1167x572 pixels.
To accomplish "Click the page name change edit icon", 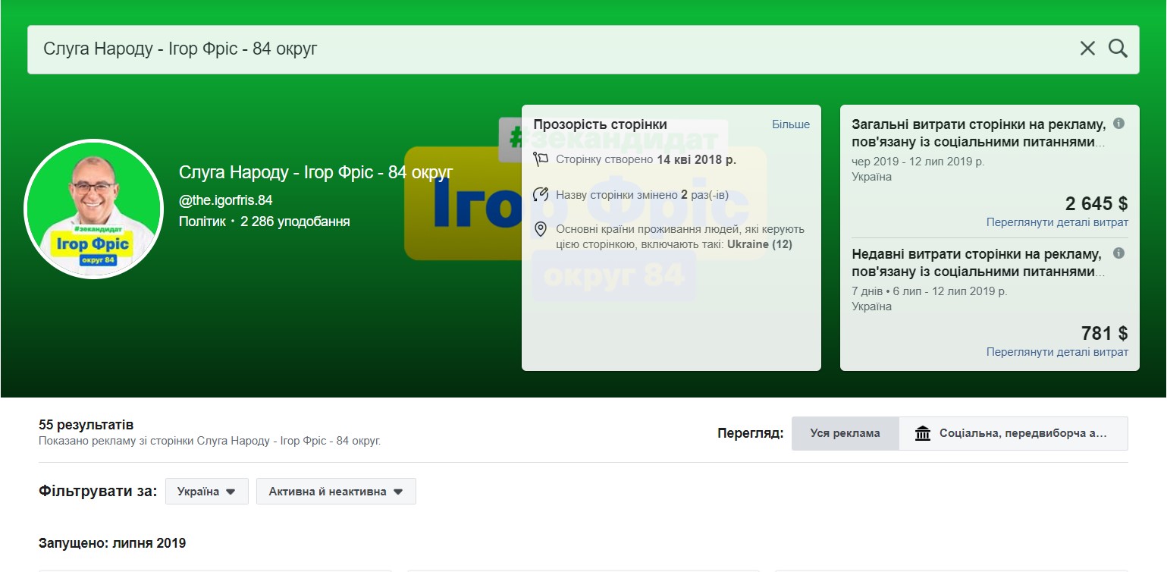I will click(x=541, y=195).
